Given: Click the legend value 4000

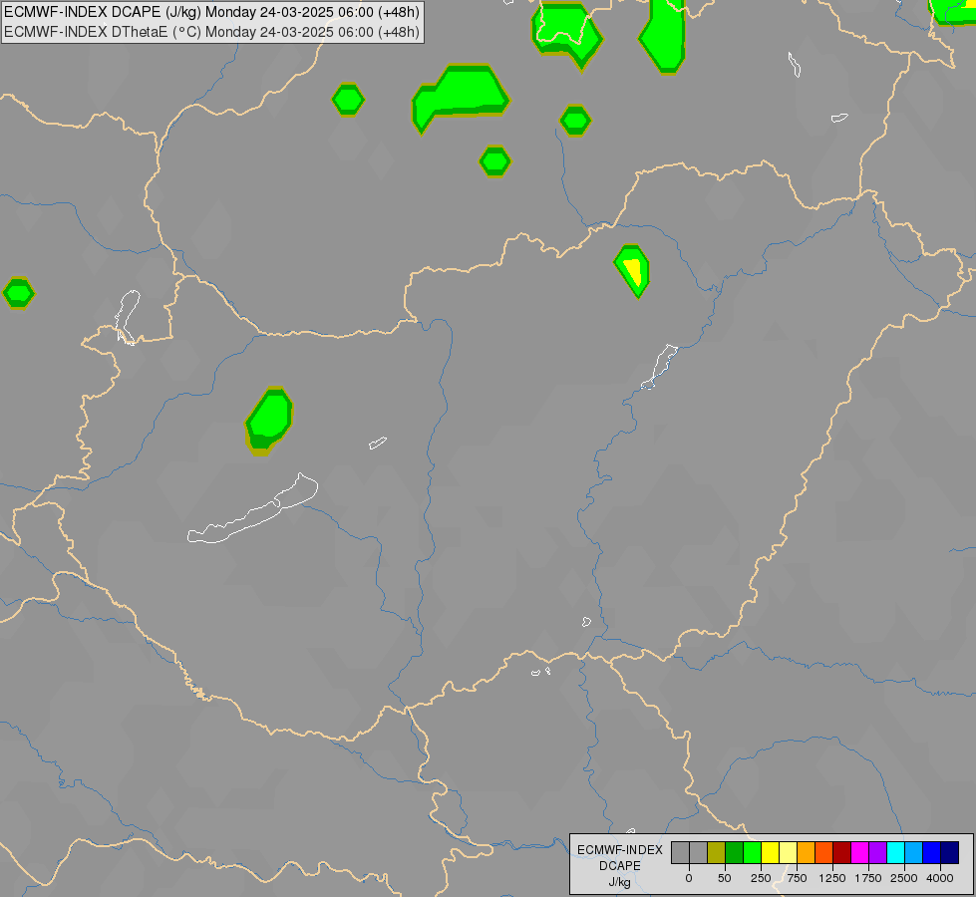Looking at the screenshot, I should click(940, 878).
